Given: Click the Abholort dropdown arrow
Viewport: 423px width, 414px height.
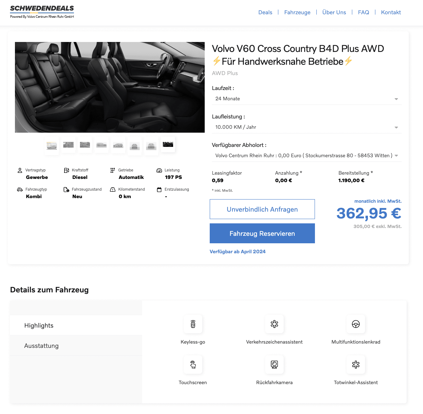Looking at the screenshot, I should tap(396, 156).
